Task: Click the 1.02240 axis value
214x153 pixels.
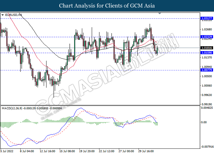Action: (207, 39)
